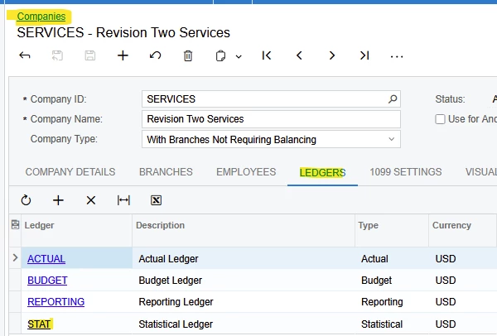Toggle the Use for checkbox
497x336 pixels.
click(x=440, y=119)
